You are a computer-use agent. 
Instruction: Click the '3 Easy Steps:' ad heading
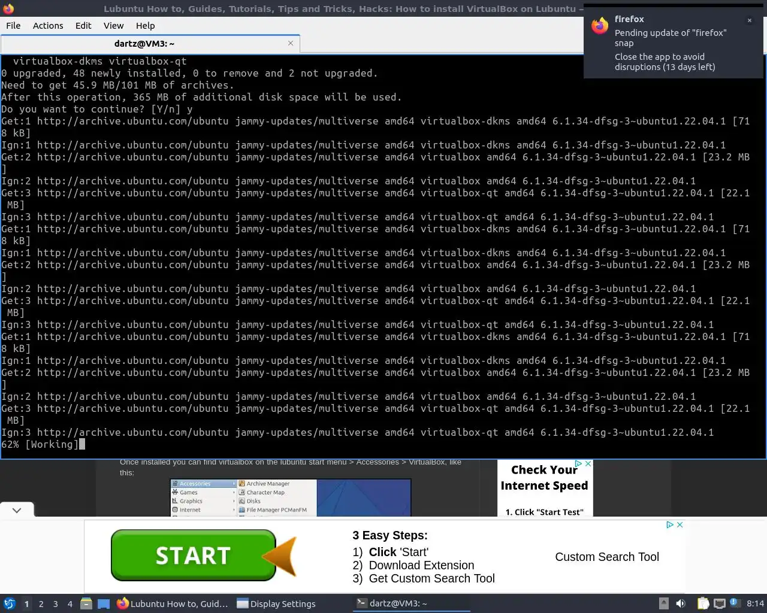pyautogui.click(x=390, y=535)
